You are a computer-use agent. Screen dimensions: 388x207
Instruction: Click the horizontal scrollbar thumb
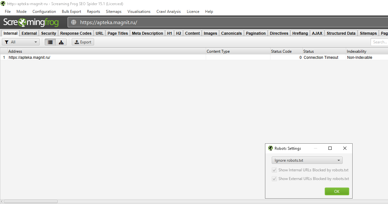pos(31,202)
